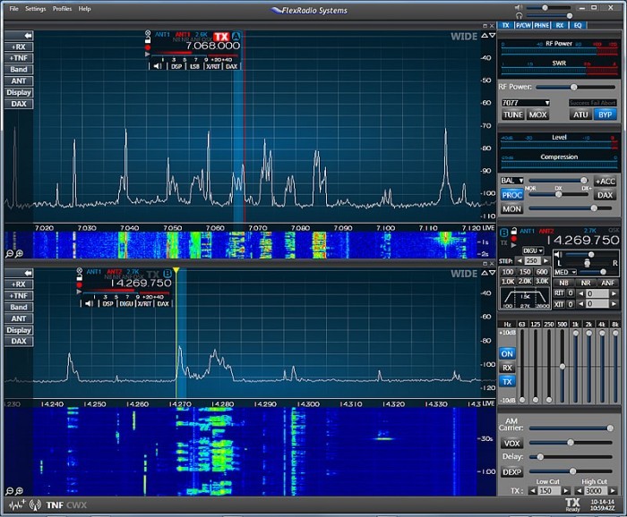The image size is (627, 517).
Task: Click the waveform icon in the status bar
Action: [17, 505]
